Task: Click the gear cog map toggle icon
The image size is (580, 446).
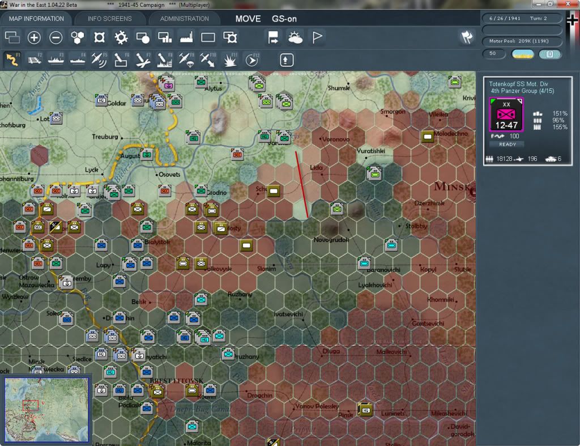Action: [x=121, y=37]
